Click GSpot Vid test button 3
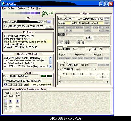This screenshot has width=131, height=121. [6, 109]
